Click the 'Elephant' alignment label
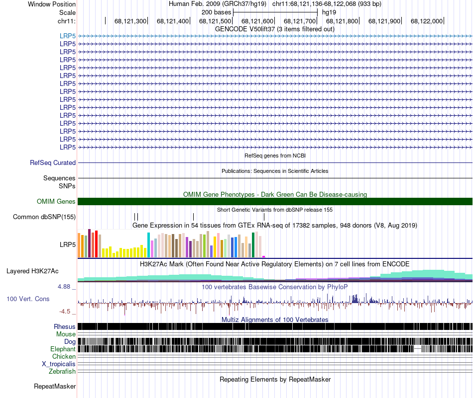 point(63,349)
